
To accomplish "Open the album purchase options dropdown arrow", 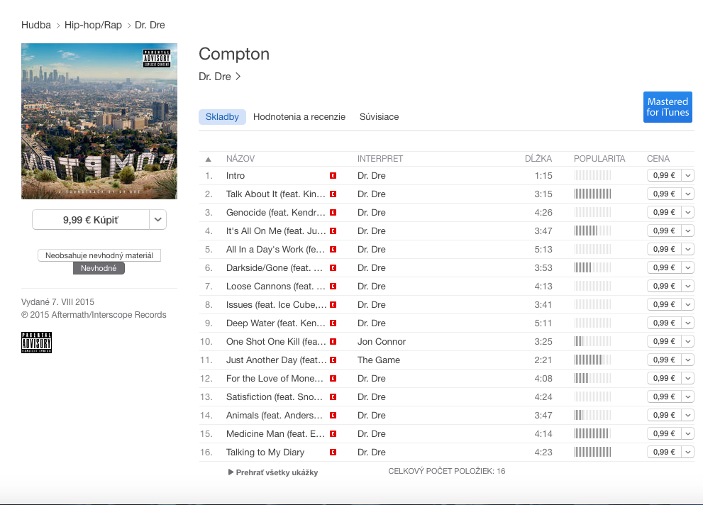I will pyautogui.click(x=157, y=220).
